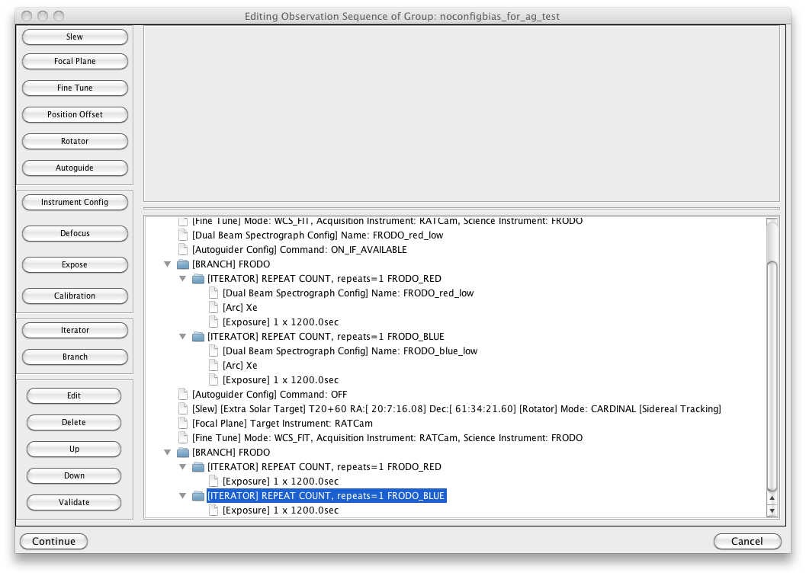The height and width of the screenshot is (576, 806).
Task: Open Instrument Config
Action: point(75,203)
